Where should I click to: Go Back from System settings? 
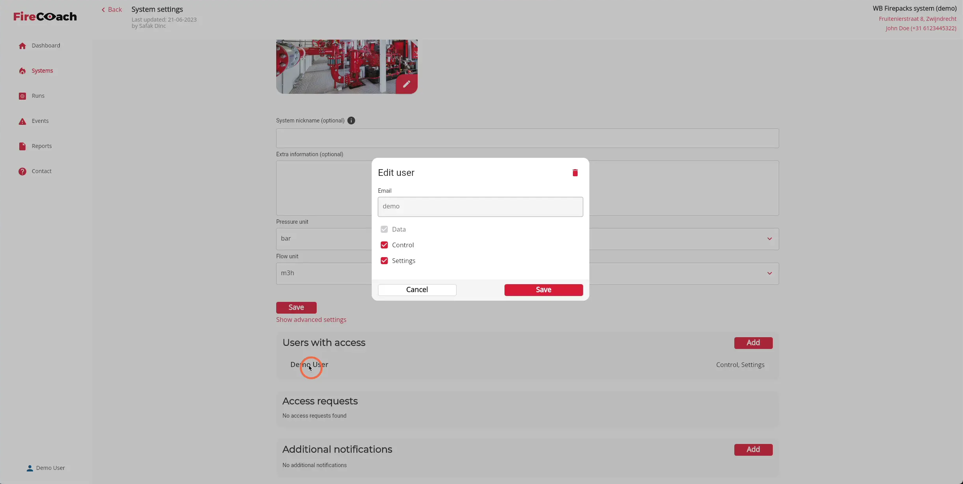112,9
